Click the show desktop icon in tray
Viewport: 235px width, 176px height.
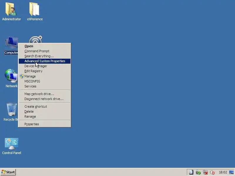tap(231, 172)
